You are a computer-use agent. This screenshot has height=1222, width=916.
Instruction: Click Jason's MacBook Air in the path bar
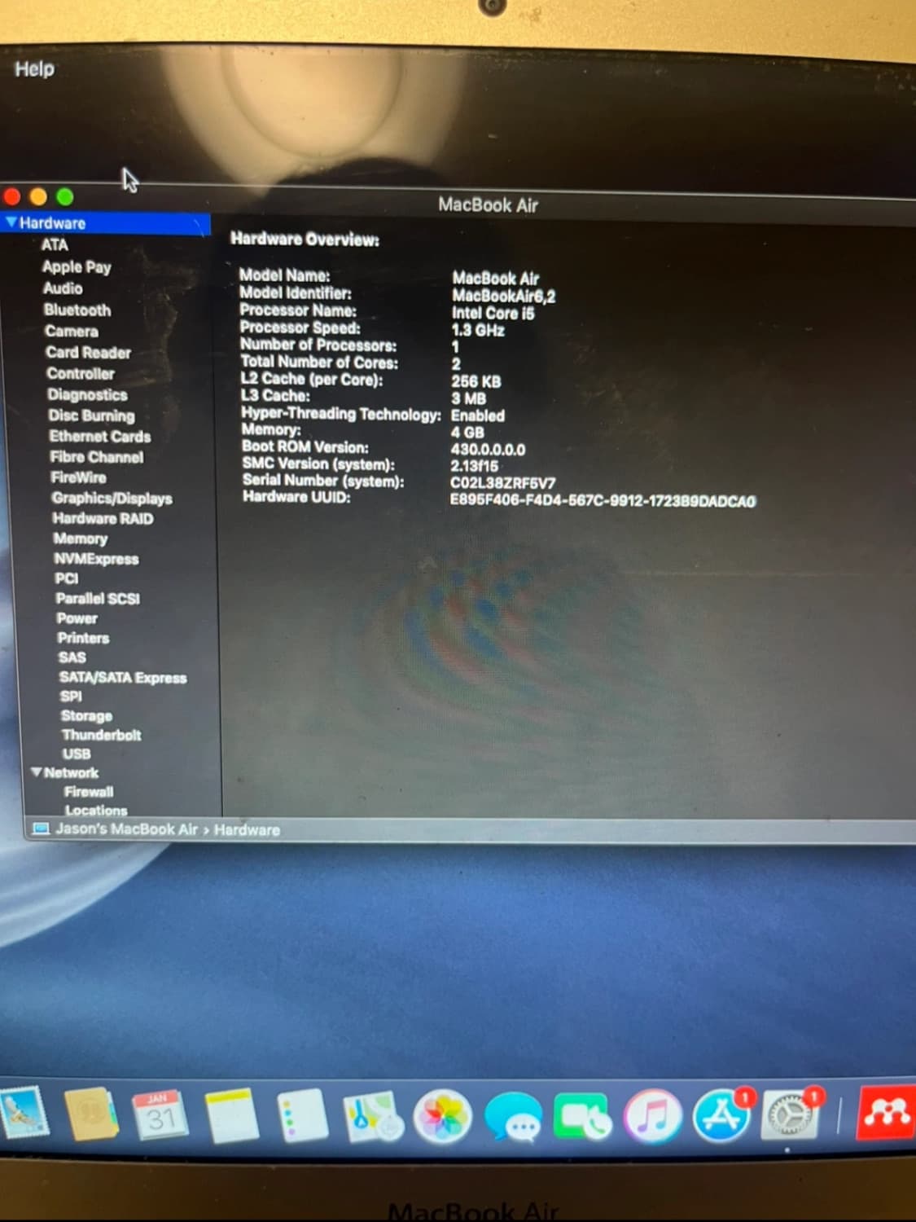pos(126,829)
